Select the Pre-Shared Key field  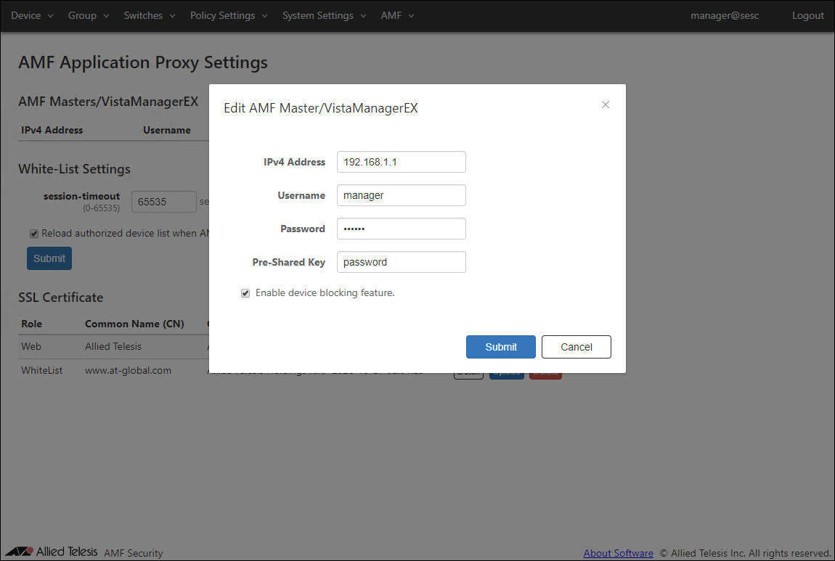point(401,262)
